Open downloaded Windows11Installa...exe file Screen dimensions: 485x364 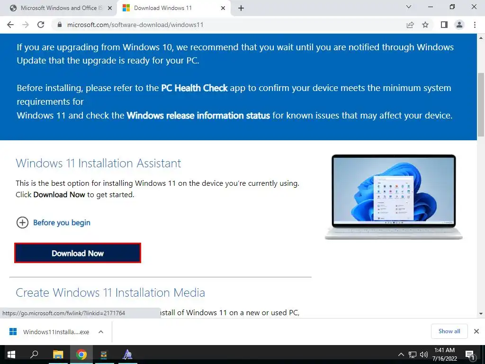tap(49, 332)
